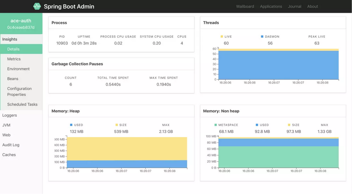Click the Spring Boot Admin heartbeat logo
Viewport: 352px width, 195px height.
point(37,6)
